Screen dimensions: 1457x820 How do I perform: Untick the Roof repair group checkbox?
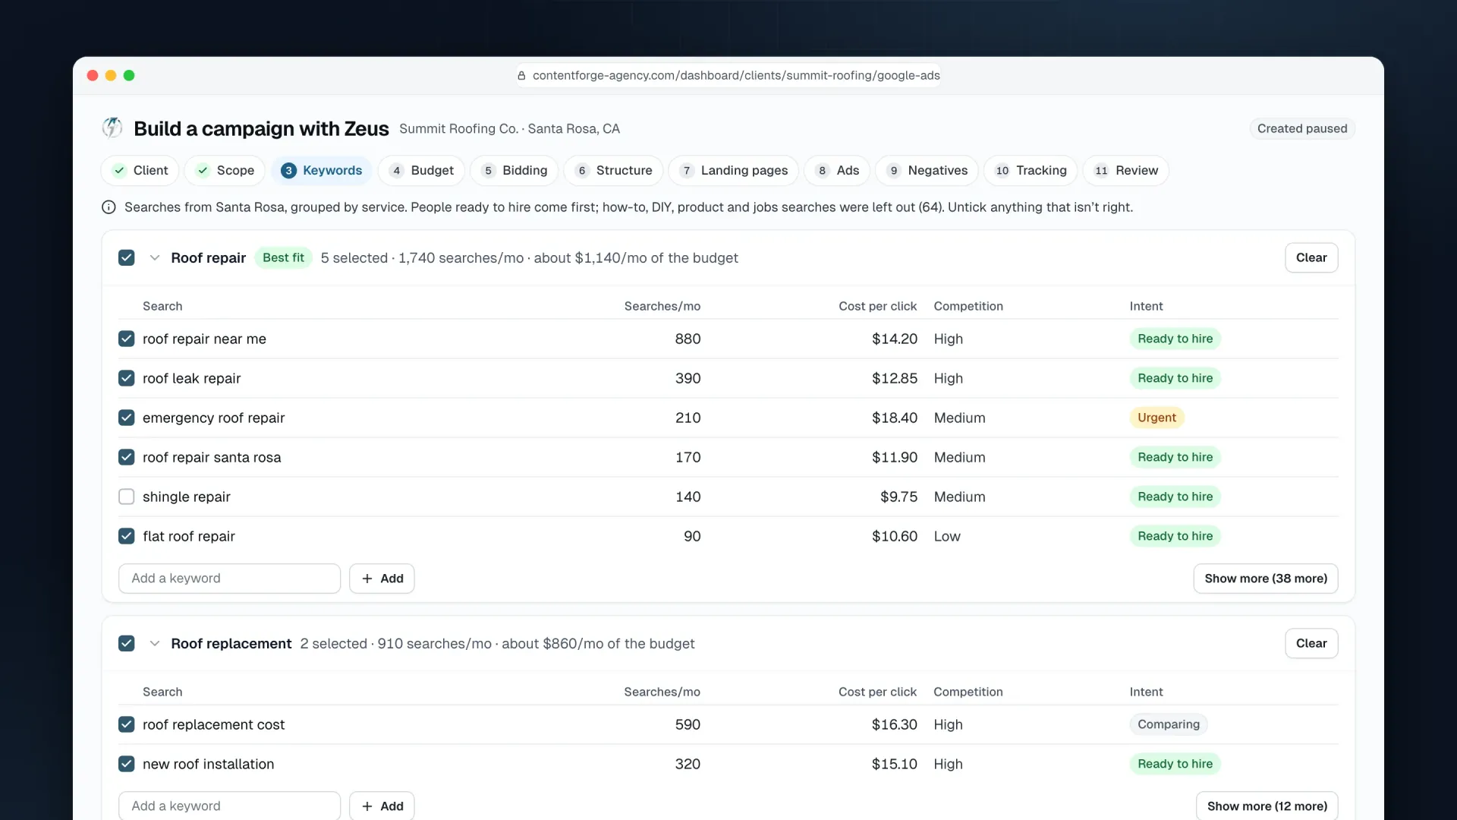(x=127, y=258)
